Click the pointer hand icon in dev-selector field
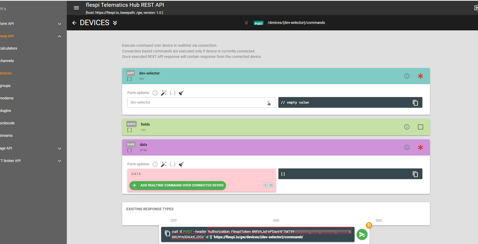This screenshot has height=244, width=478. point(269,103)
